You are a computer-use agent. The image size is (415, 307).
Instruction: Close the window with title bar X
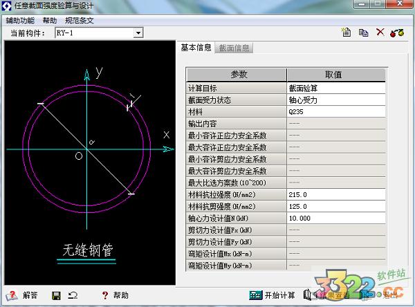click(x=400, y=4)
